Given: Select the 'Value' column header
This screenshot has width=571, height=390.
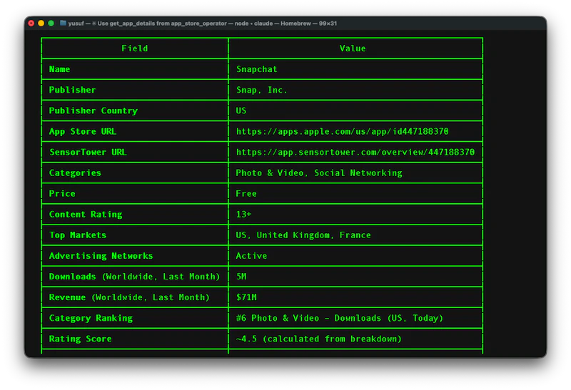Looking at the screenshot, I should pos(353,48).
